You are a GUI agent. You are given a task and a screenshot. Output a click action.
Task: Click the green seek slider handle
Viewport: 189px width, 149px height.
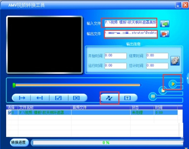pos(14,85)
